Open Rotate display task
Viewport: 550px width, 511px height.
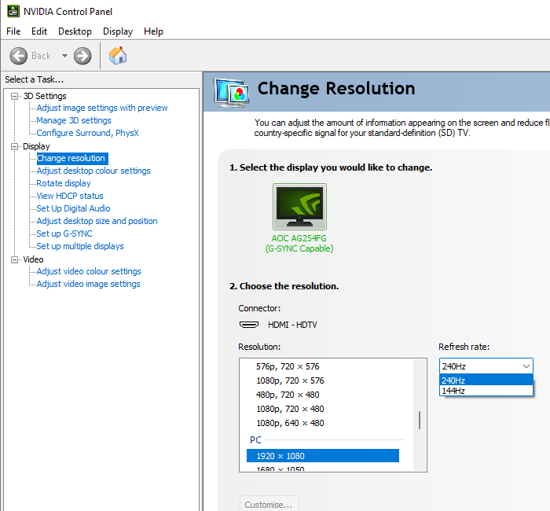point(64,183)
